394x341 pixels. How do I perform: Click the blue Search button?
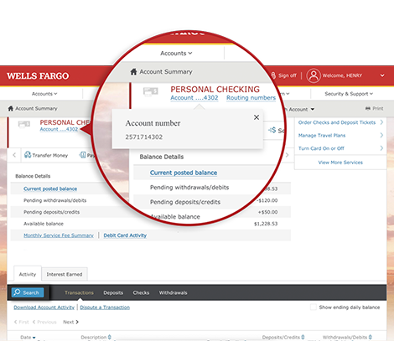point(28,292)
